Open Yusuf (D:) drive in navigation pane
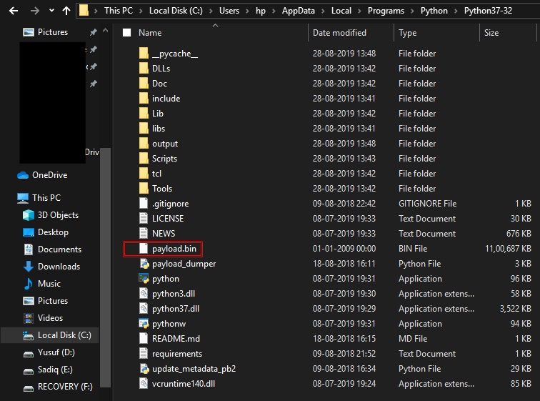Screen dimensions: 540x401 click(49, 352)
